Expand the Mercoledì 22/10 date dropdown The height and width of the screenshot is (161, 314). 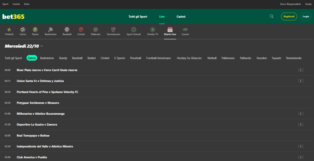pos(41,46)
